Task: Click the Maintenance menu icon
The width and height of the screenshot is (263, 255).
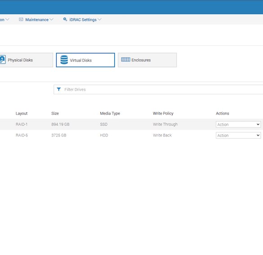Action: click(x=21, y=19)
